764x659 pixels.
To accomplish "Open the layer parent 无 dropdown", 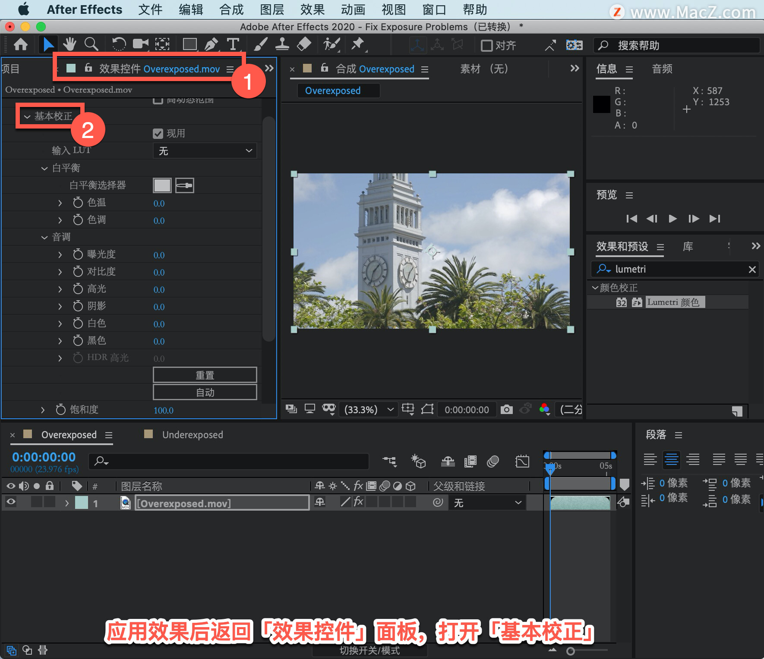I will 488,503.
